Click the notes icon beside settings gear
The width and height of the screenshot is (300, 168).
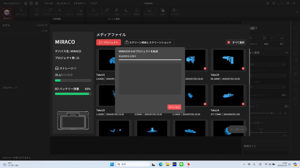(x=274, y=3)
